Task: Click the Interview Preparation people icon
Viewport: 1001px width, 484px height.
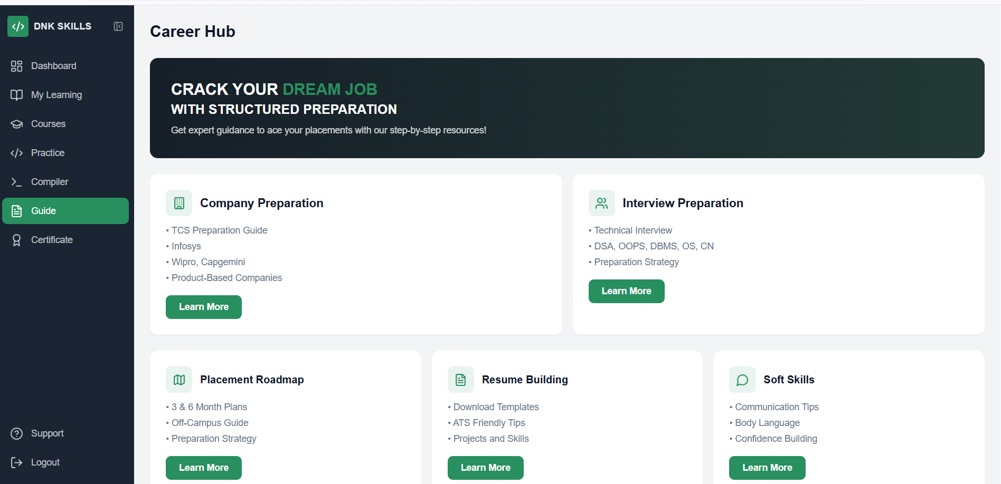Action: pos(601,203)
